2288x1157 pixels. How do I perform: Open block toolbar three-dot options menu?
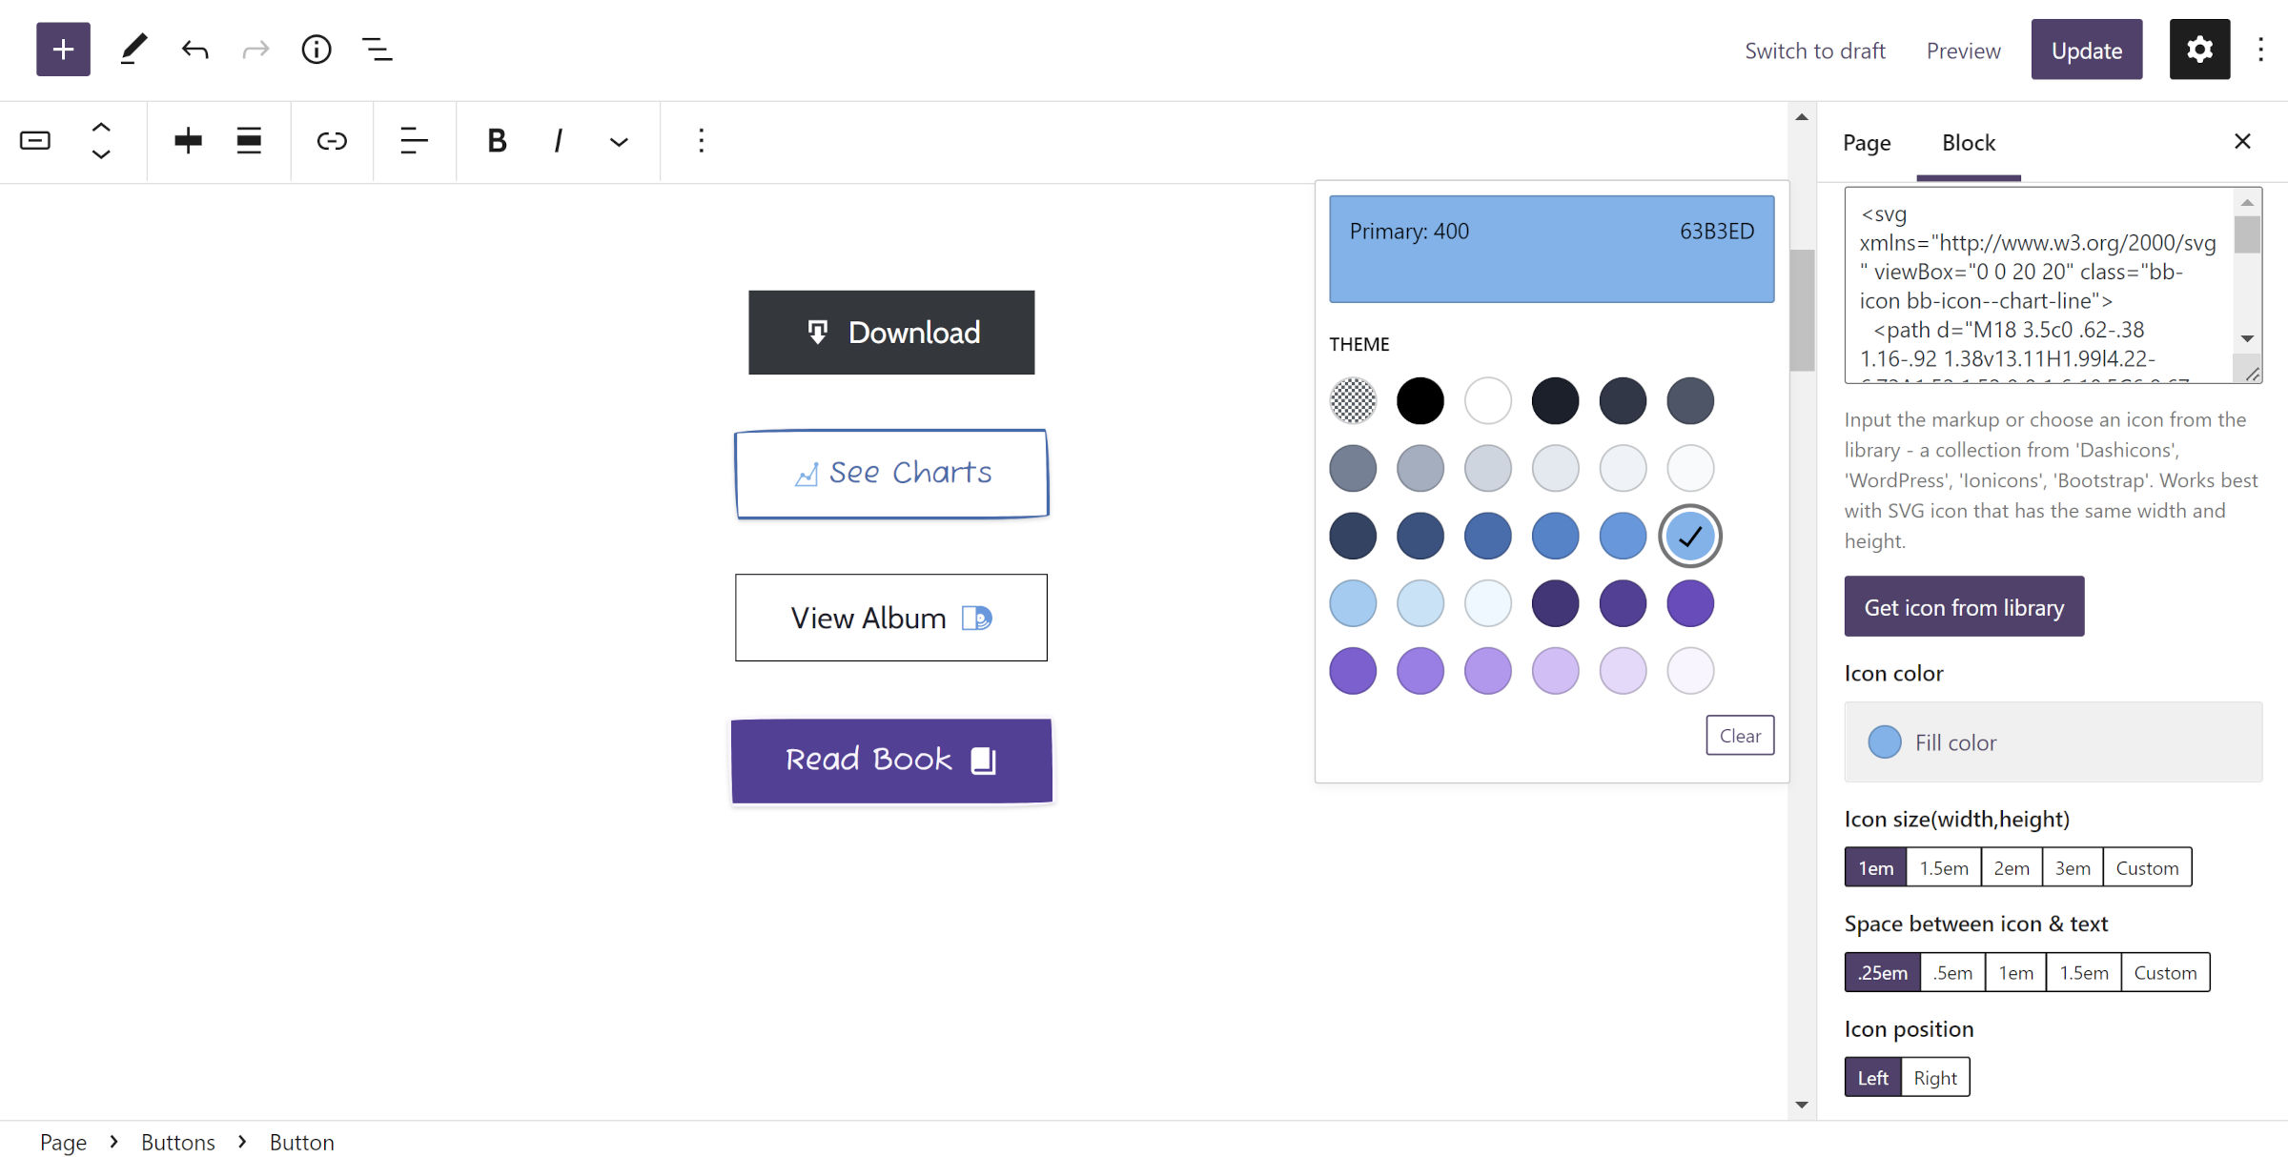click(701, 142)
